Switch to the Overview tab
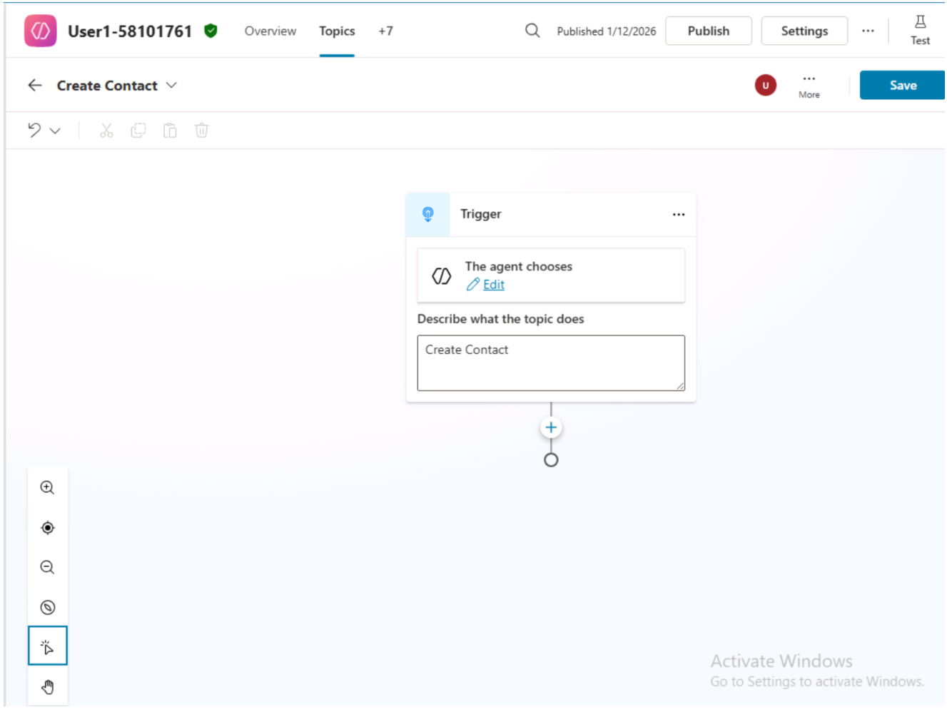Viewport: 947px width, 717px height. coord(270,31)
